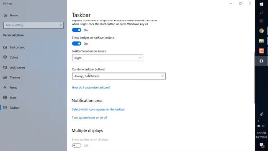Open the Action Center notifications icon
The image size is (268, 151).
[x=261, y=146]
